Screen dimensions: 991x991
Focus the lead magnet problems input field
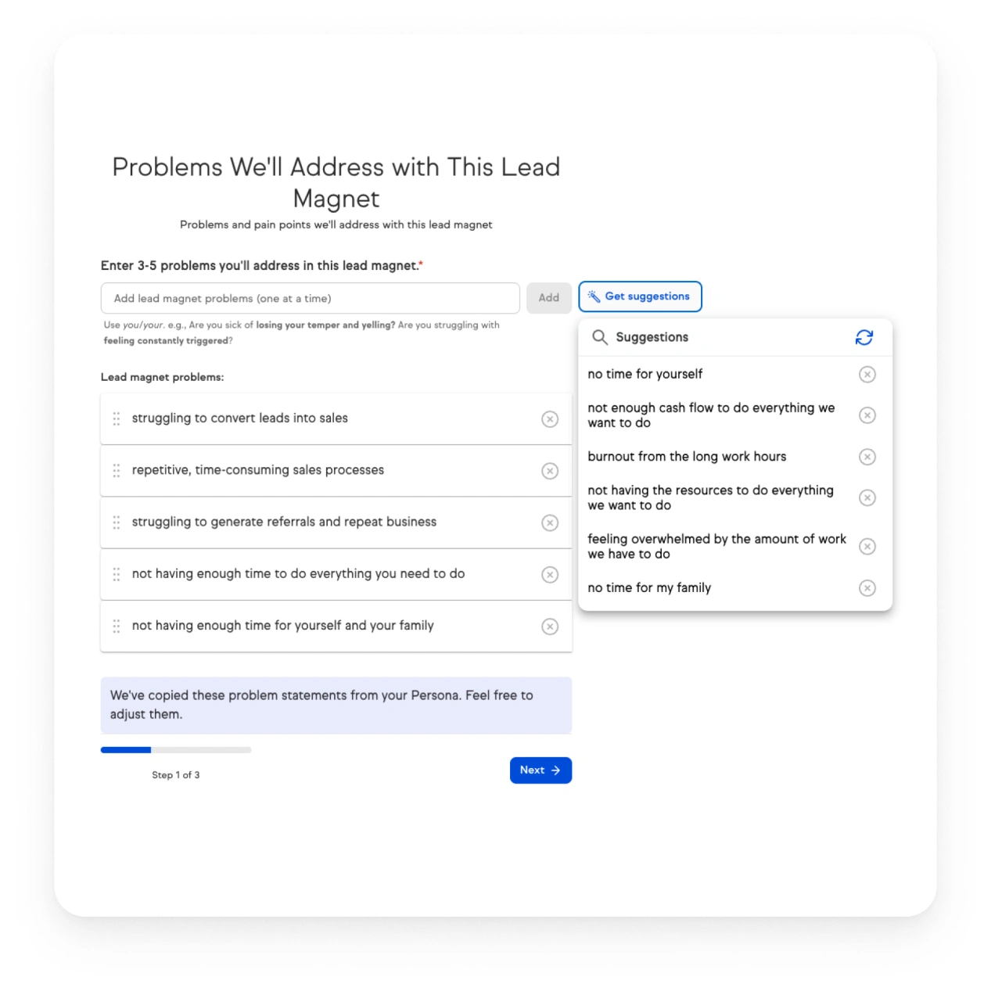[x=310, y=298]
